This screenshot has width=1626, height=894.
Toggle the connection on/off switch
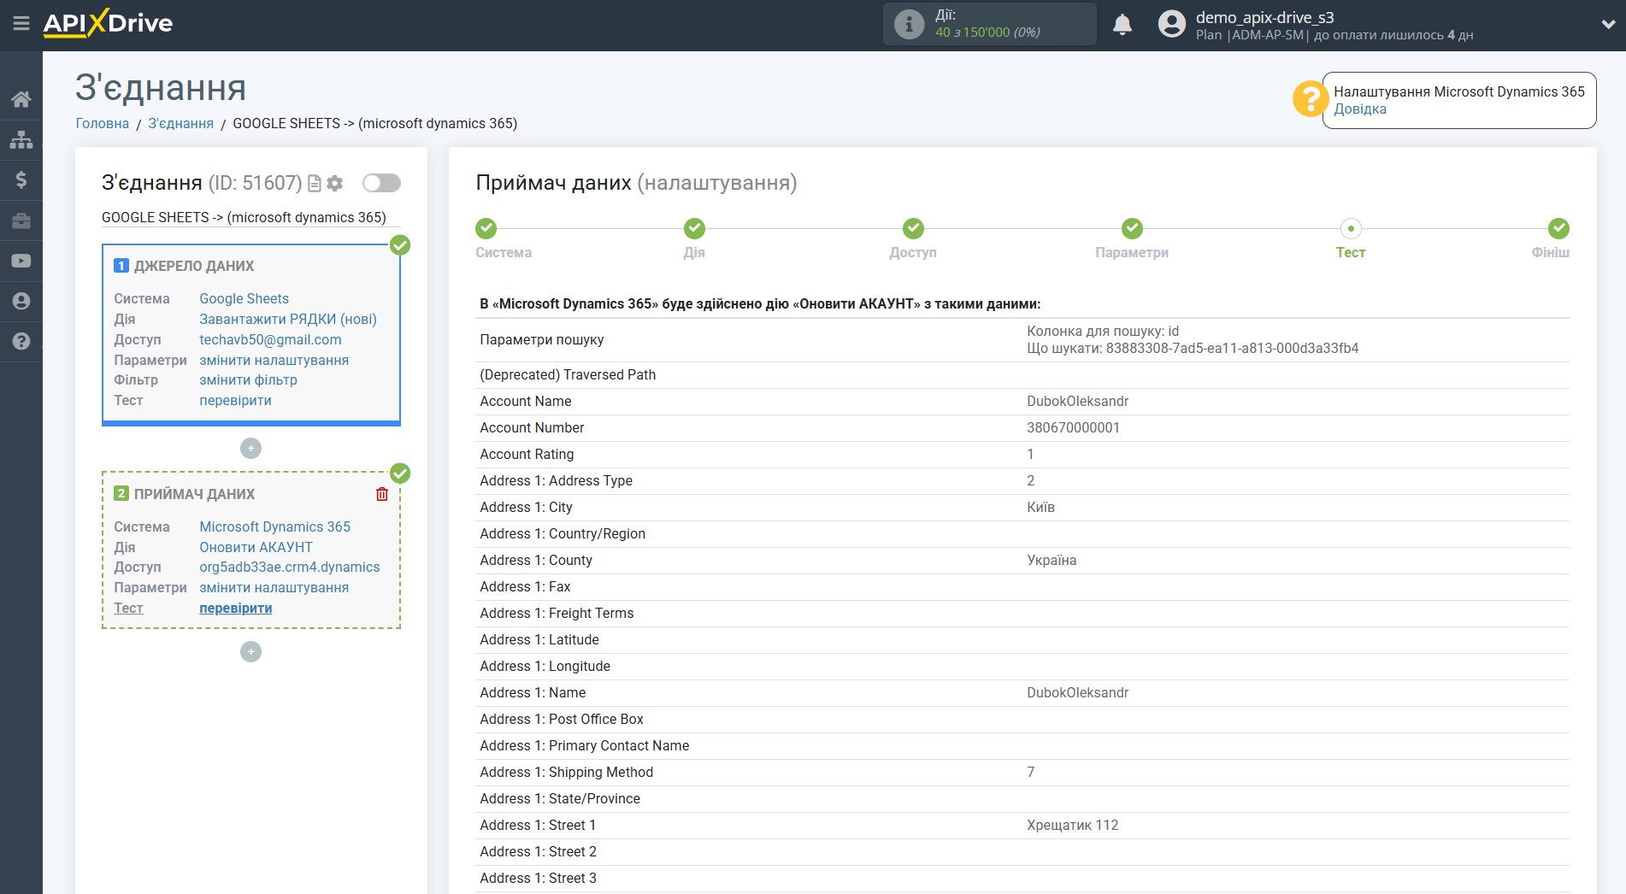pos(381,183)
